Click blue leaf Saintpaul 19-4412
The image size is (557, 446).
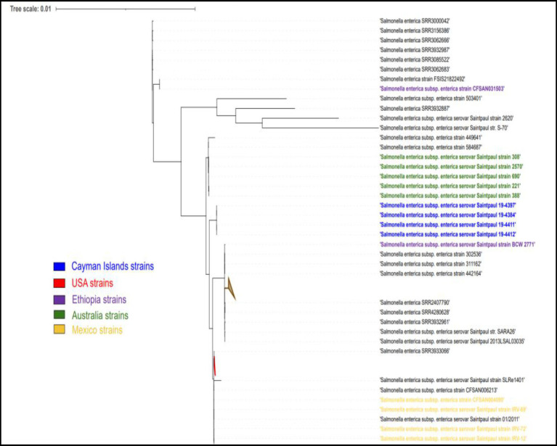click(x=448, y=234)
